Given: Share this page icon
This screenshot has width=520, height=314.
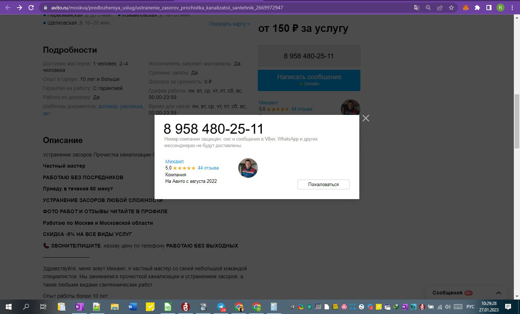Looking at the screenshot, I should 440,8.
